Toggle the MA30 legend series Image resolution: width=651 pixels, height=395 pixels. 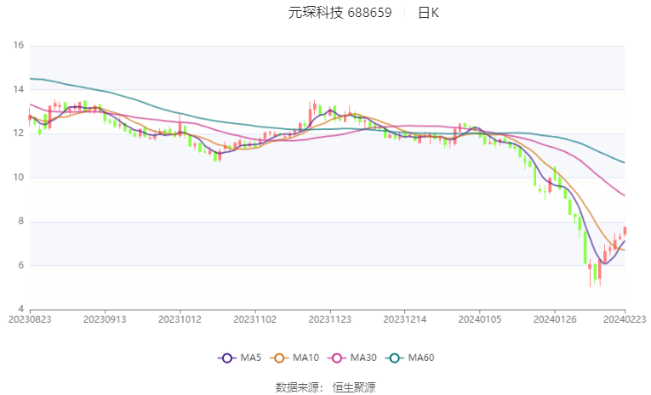(x=352, y=358)
